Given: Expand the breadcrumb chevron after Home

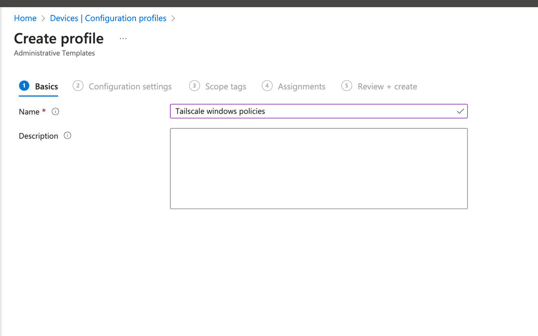Looking at the screenshot, I should pyautogui.click(x=42, y=18).
